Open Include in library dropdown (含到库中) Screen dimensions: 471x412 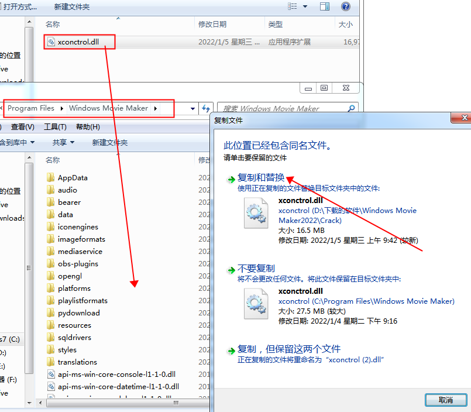17,142
